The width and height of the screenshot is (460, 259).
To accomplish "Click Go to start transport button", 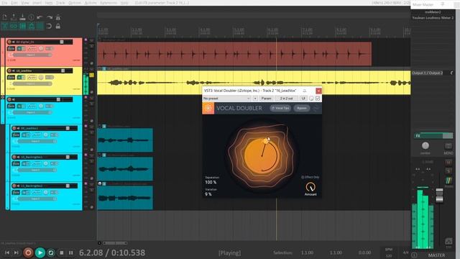I will (7, 253).
